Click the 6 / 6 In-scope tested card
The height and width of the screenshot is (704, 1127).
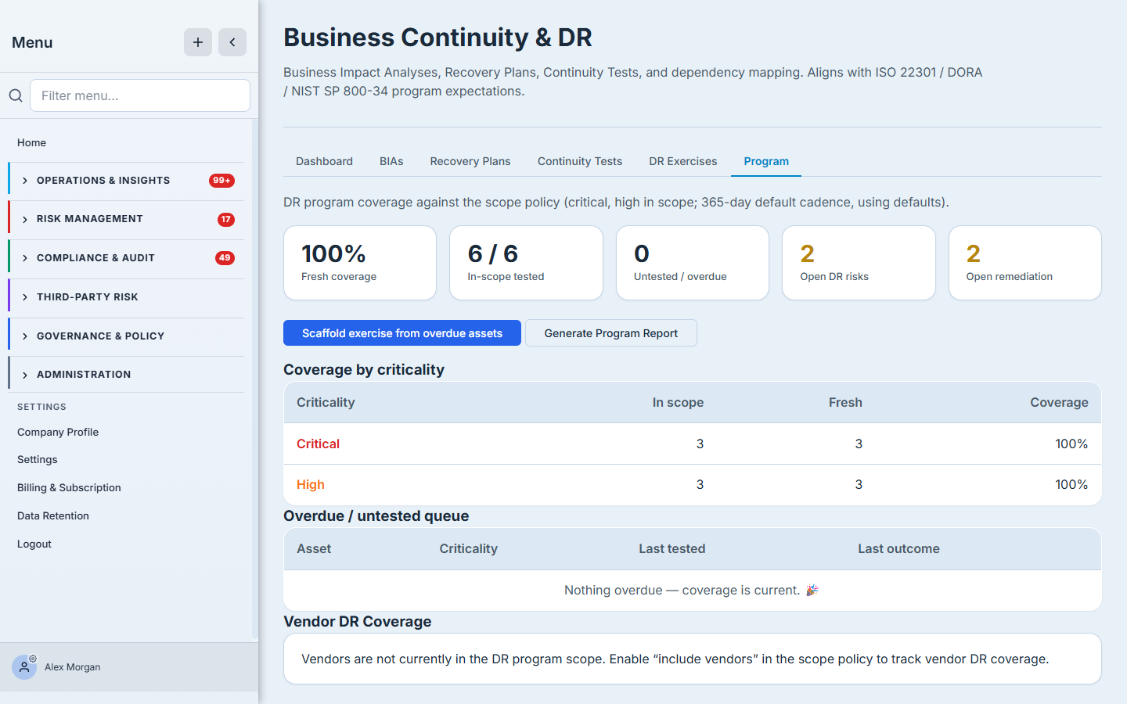pyautogui.click(x=526, y=263)
